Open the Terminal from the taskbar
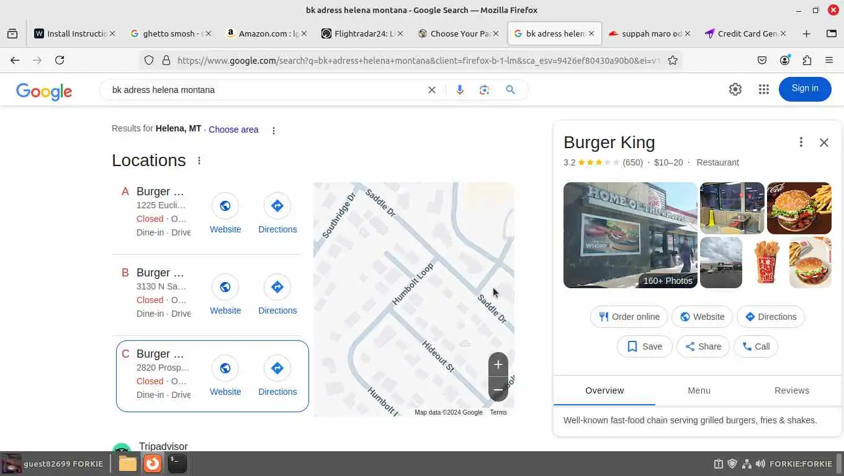 177,463
